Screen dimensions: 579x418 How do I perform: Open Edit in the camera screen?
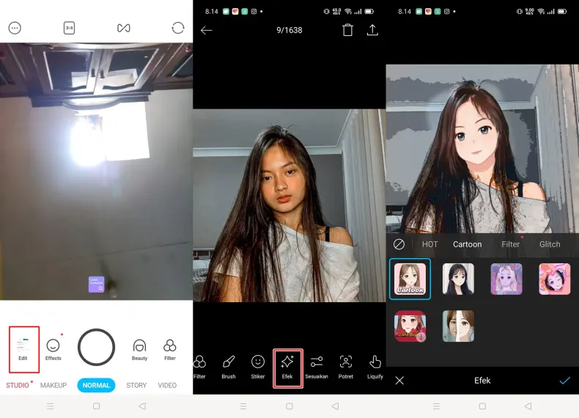pos(23,349)
